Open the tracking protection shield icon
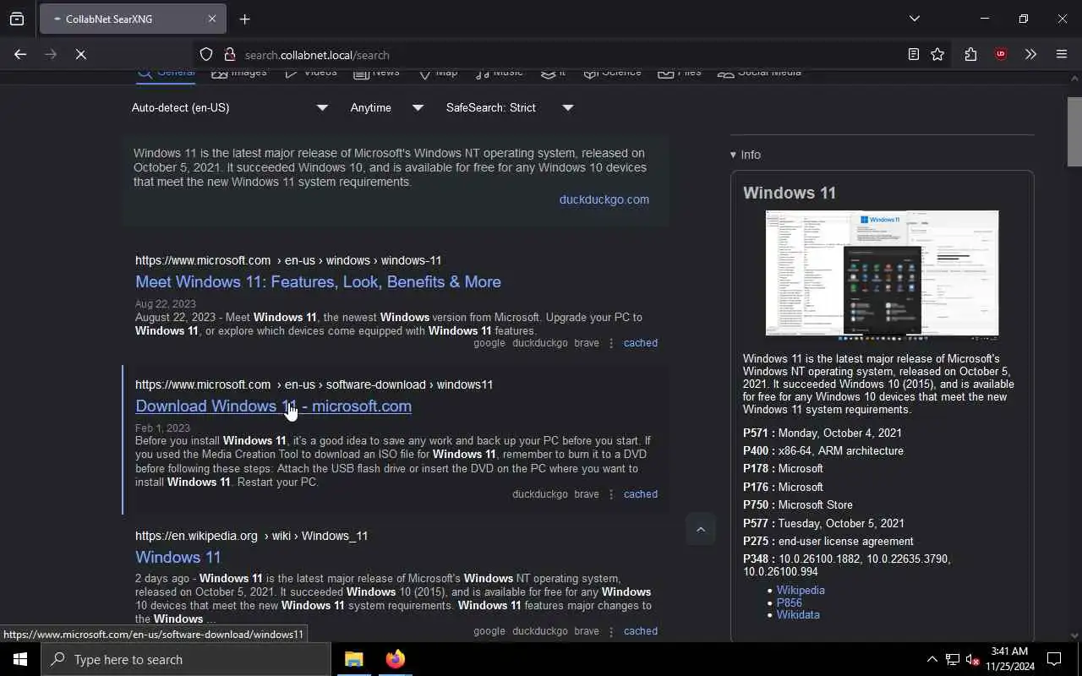This screenshot has height=676, width=1082. (206, 54)
